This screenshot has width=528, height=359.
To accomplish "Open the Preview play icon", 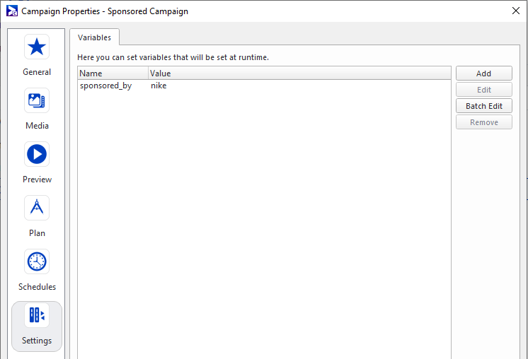I will point(37,154).
